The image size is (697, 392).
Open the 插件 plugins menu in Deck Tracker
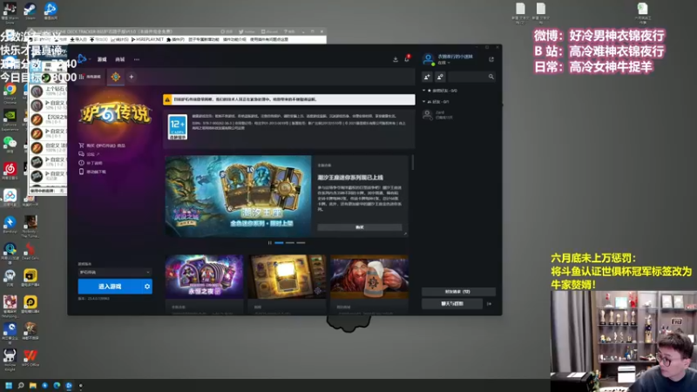click(176, 39)
